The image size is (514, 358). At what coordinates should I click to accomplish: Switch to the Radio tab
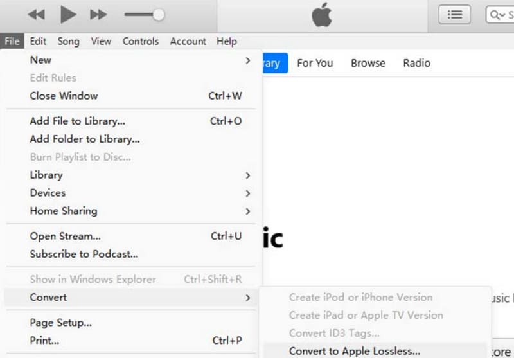click(416, 63)
